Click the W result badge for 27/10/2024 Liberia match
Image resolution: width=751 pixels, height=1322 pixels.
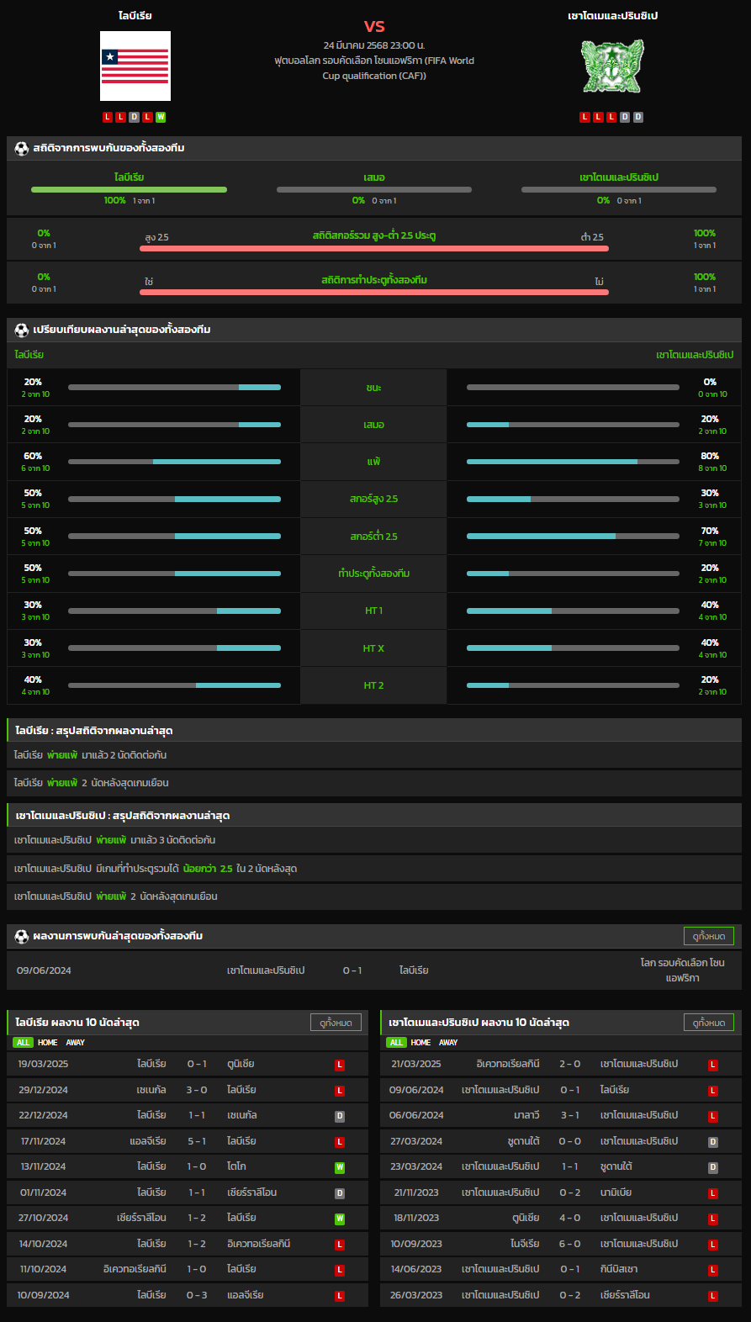pyautogui.click(x=340, y=1219)
